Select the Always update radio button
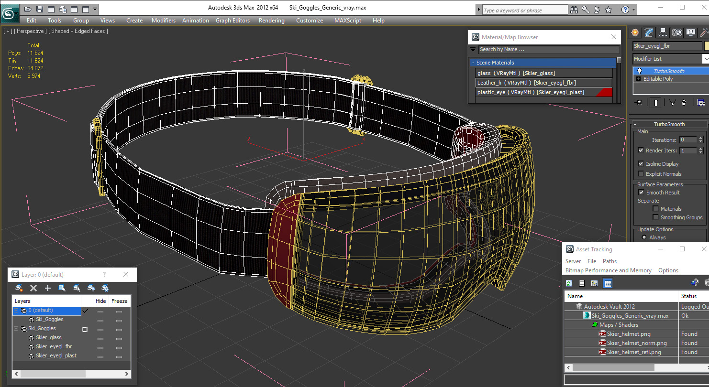The height and width of the screenshot is (387, 709). pos(644,237)
